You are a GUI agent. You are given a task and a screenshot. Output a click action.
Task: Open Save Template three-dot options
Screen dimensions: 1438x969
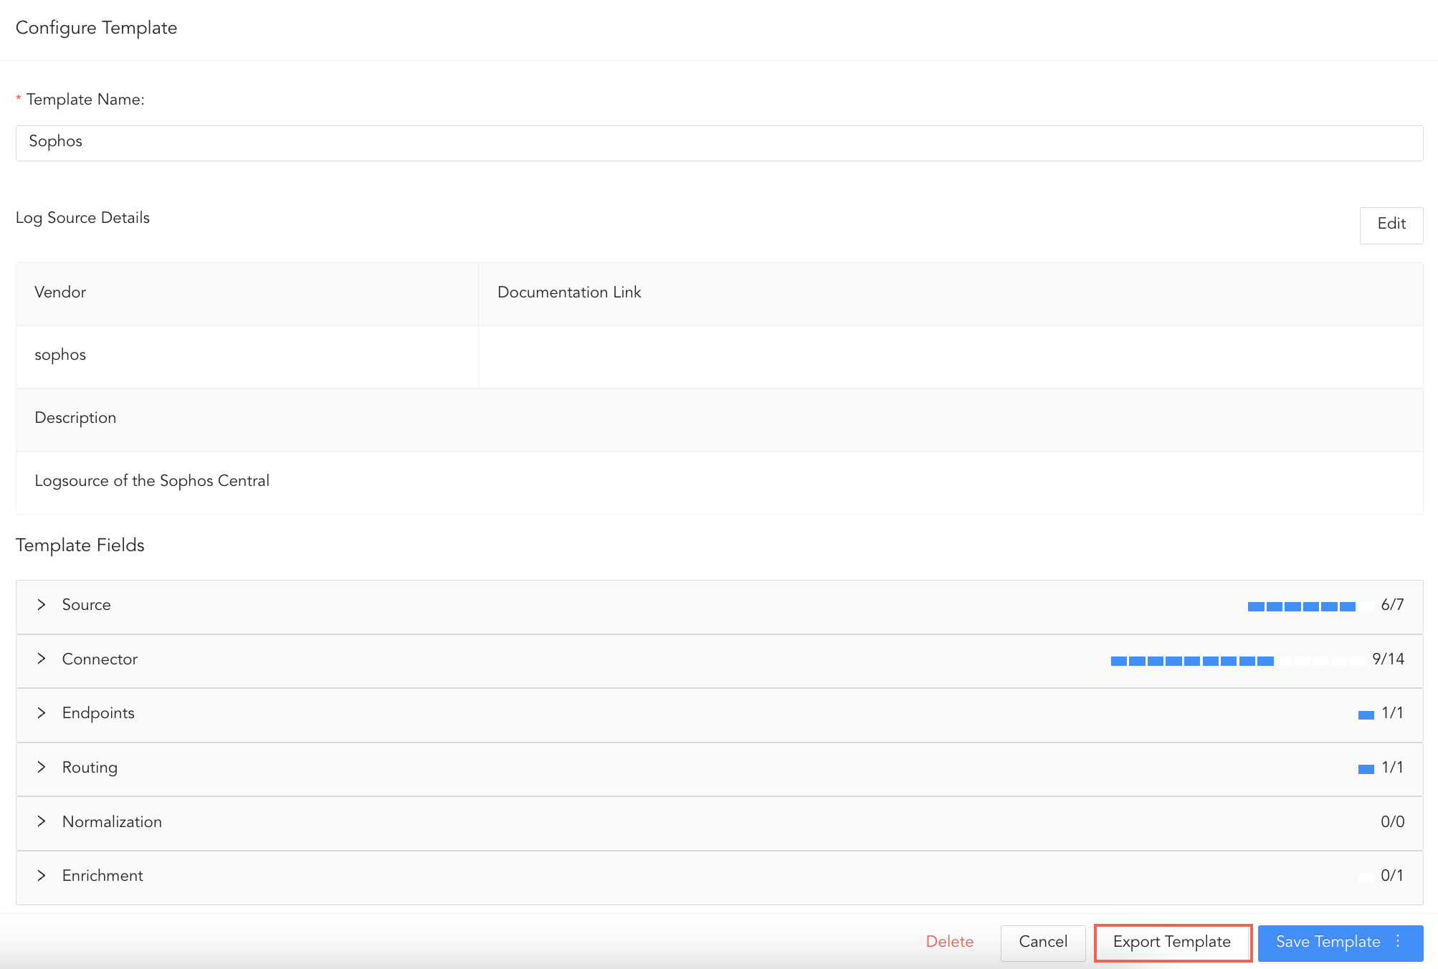(x=1398, y=942)
